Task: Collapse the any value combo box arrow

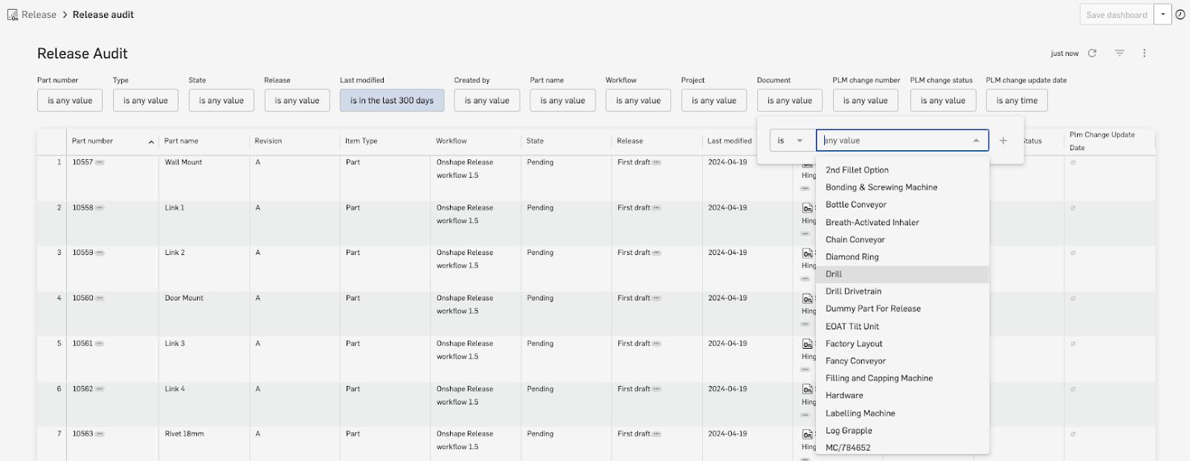Action: pyautogui.click(x=976, y=141)
